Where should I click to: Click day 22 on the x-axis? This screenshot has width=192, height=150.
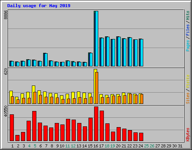coord(129,146)
